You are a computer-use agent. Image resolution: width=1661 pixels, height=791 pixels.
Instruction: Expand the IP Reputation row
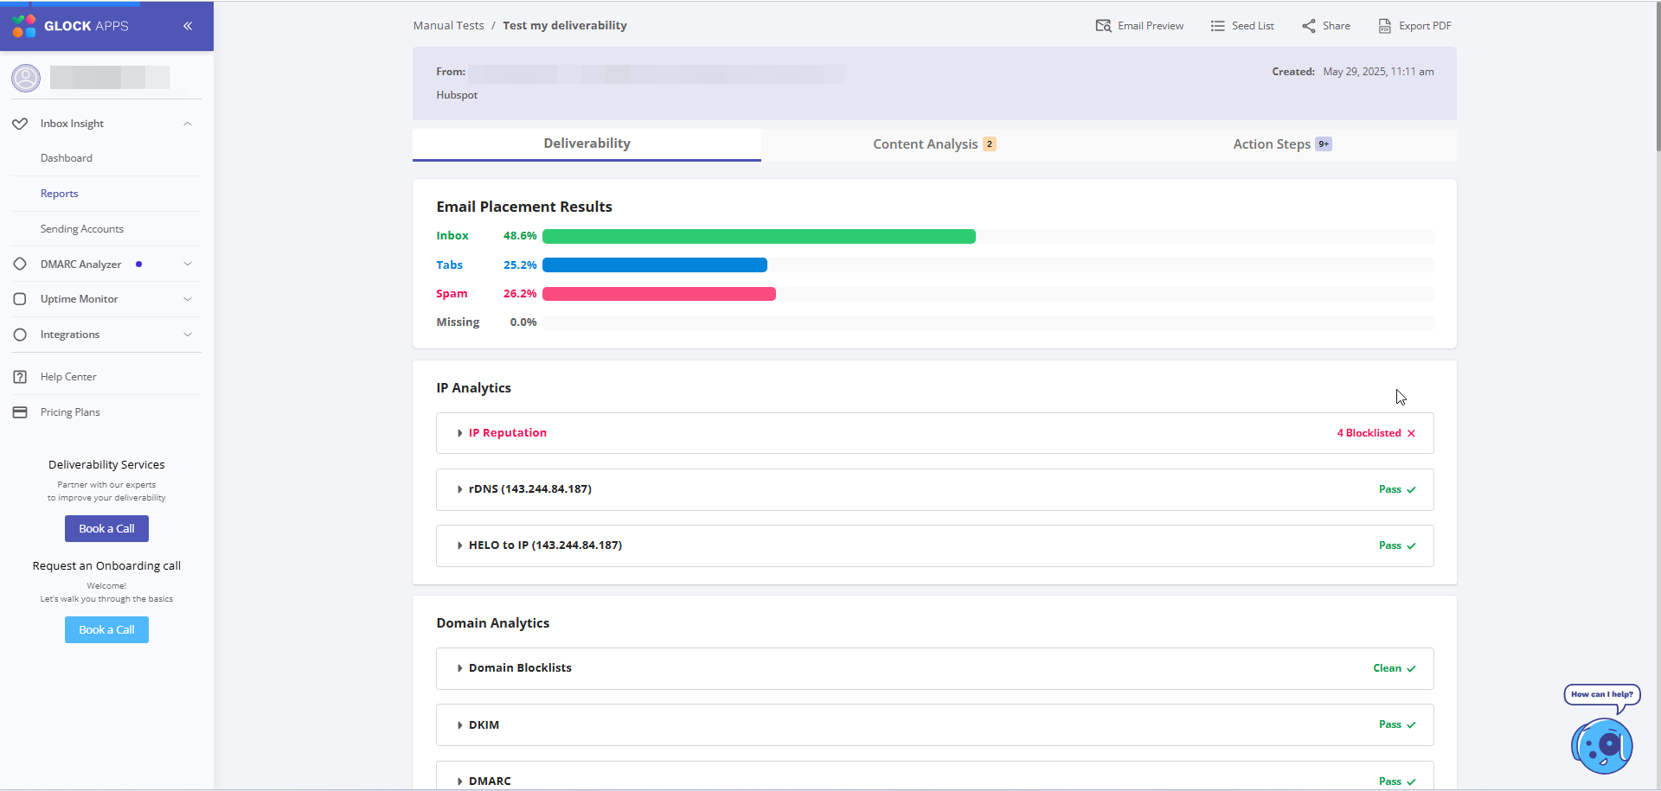pyautogui.click(x=507, y=433)
